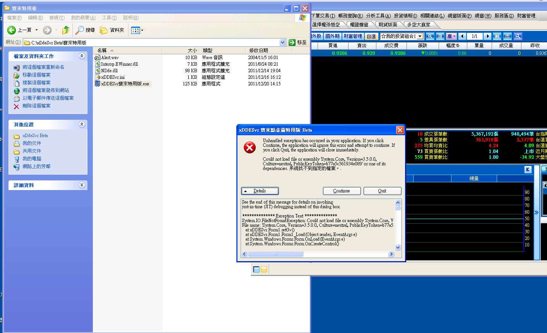Click the 財富管理 toolbar button

[x=353, y=36]
